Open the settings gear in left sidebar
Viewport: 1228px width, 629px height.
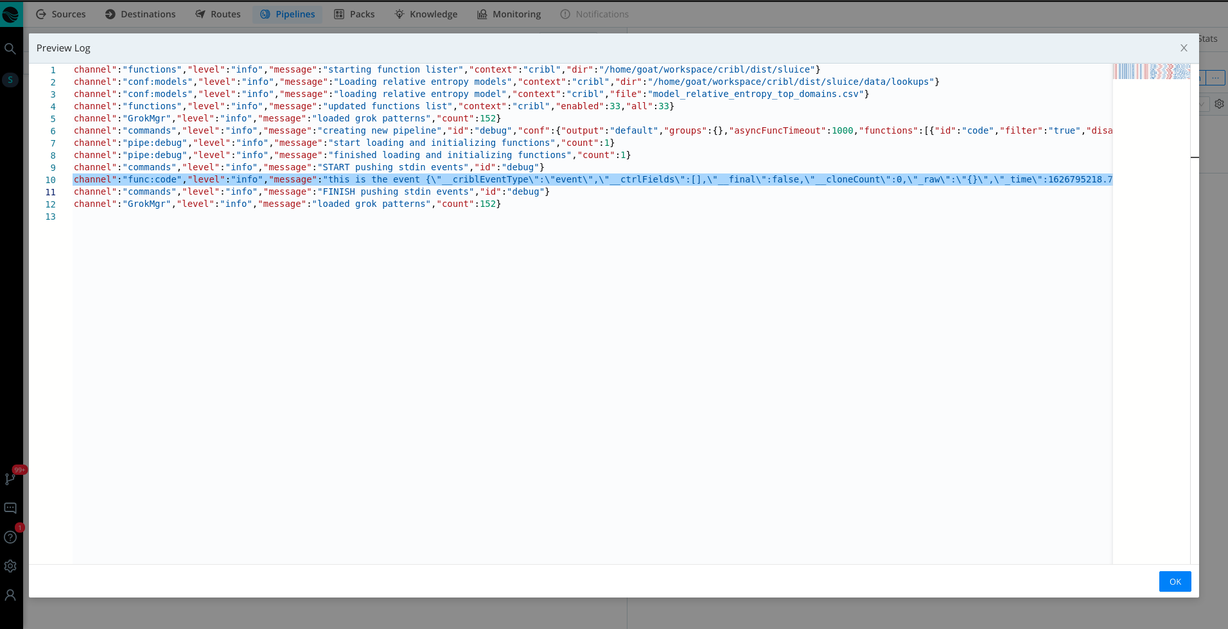point(10,566)
